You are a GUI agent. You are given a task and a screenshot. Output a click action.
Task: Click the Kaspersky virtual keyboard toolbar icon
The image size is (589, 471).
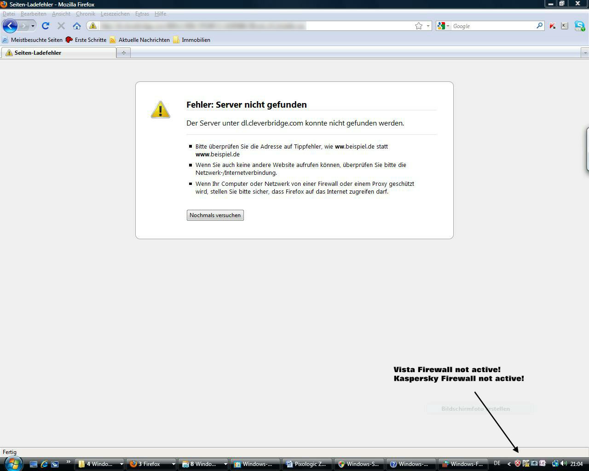click(x=565, y=26)
